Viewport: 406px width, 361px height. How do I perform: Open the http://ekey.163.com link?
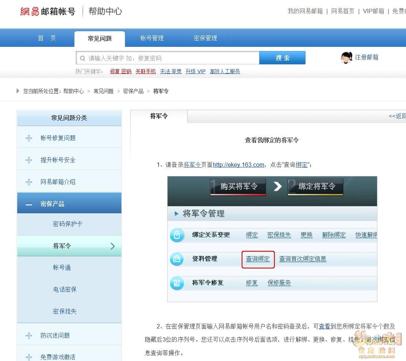pos(238,165)
